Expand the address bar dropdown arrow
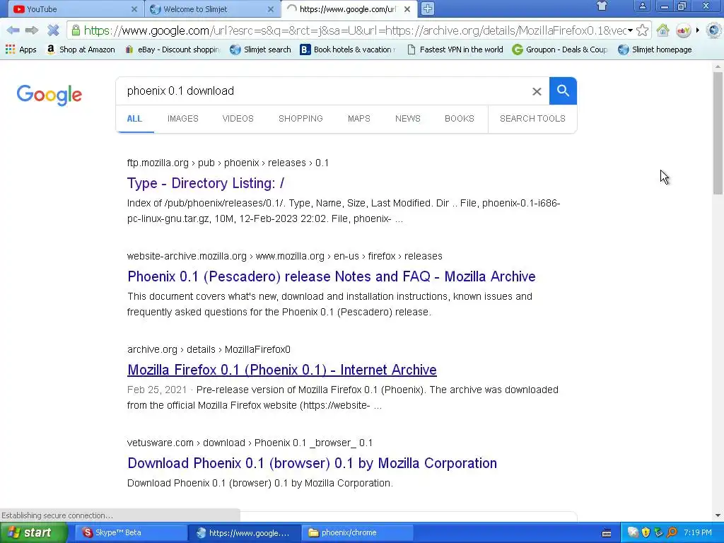724x543 pixels. tap(630, 30)
